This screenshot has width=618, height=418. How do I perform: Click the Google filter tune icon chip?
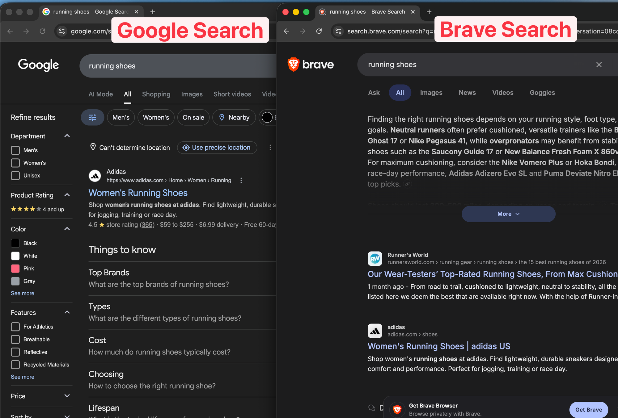(x=92, y=117)
